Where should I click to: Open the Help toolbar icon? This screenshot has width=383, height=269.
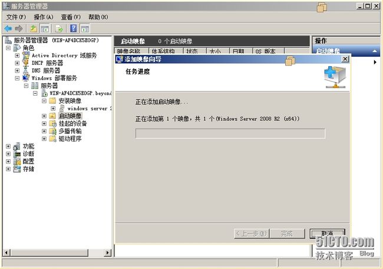[74, 29]
